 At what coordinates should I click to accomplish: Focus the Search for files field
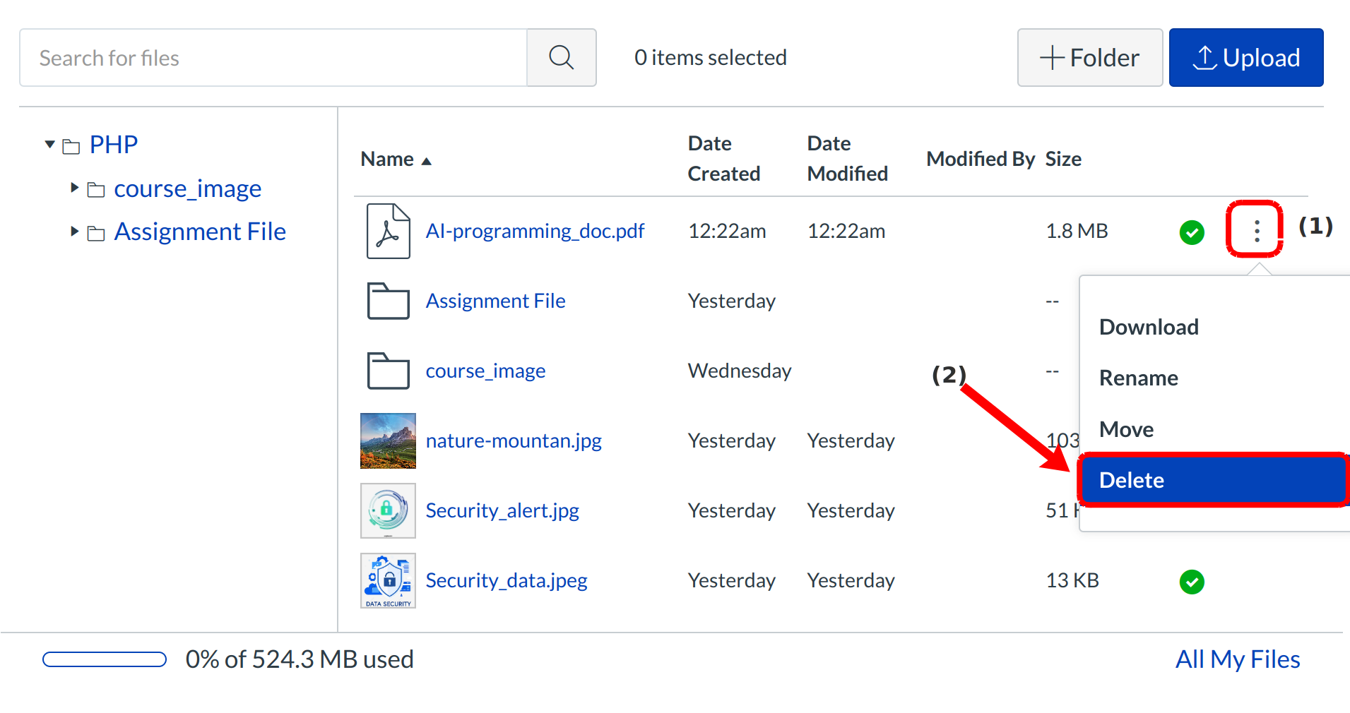click(273, 58)
